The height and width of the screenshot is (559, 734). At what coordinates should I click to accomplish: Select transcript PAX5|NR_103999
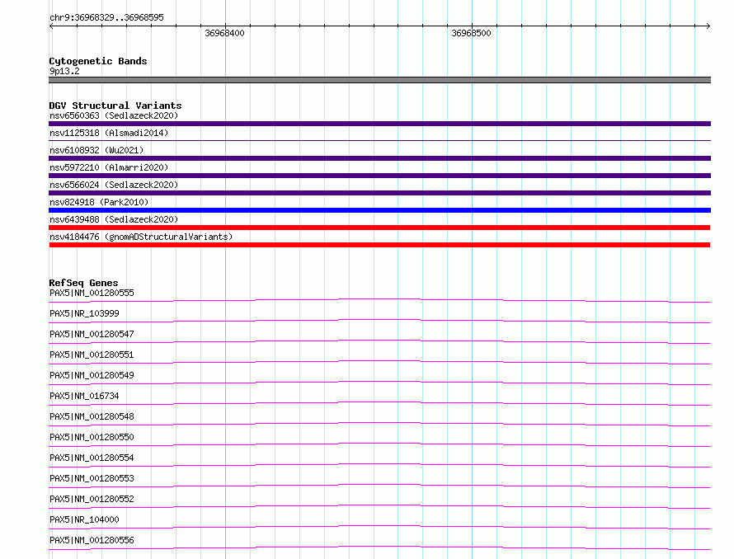point(84,313)
